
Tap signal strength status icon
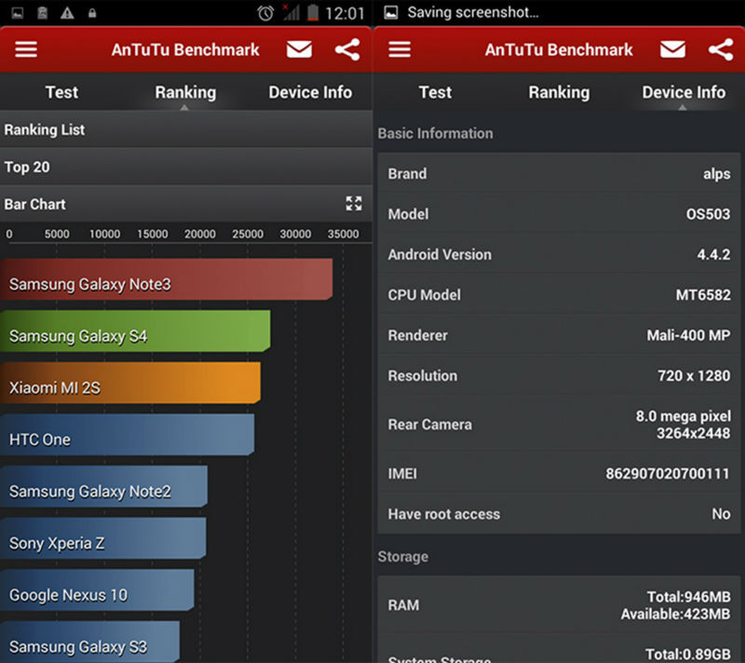(291, 13)
